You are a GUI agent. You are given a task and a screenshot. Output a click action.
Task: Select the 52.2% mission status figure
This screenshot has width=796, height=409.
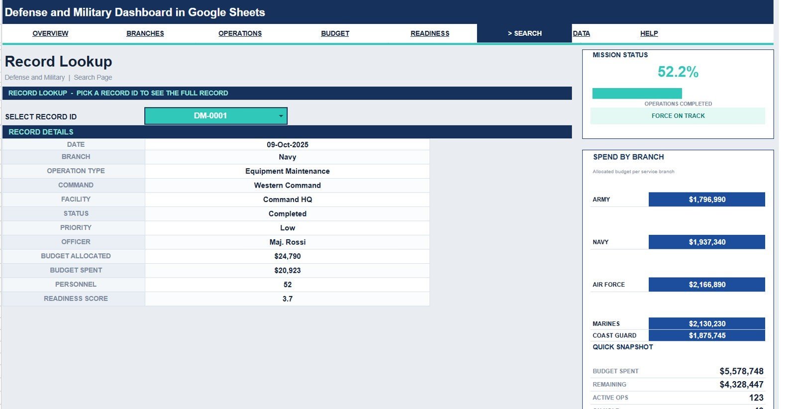click(678, 72)
